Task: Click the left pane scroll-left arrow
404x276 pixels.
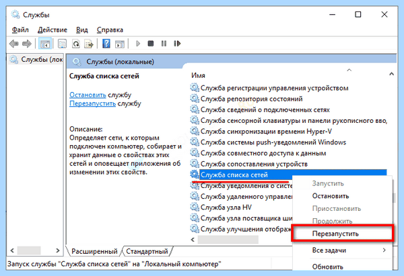Action: pyautogui.click(x=12, y=250)
